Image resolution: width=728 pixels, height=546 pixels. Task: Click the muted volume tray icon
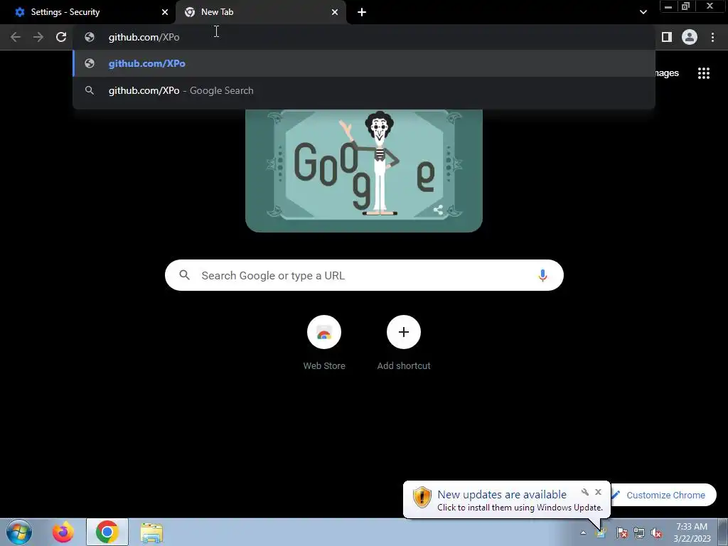[656, 532]
